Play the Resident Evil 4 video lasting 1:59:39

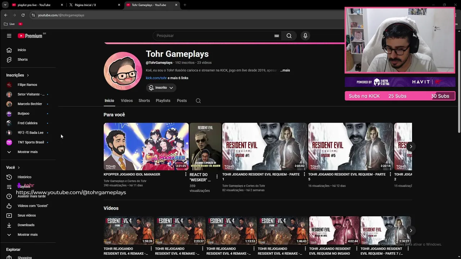click(129, 231)
